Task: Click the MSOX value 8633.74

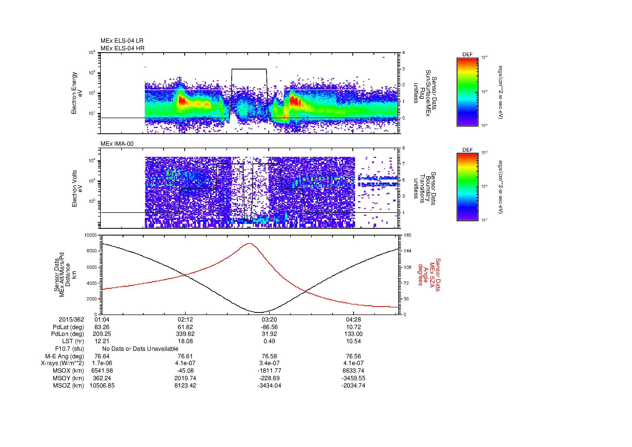Action: tap(353, 371)
